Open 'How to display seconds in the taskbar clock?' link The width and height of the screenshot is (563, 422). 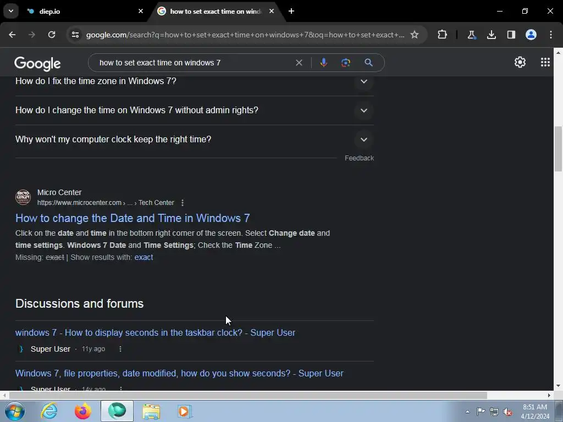pyautogui.click(x=155, y=332)
